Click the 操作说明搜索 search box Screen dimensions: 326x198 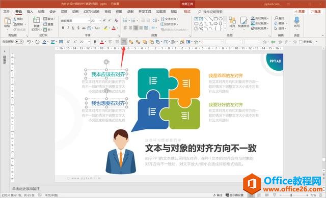[210, 12]
